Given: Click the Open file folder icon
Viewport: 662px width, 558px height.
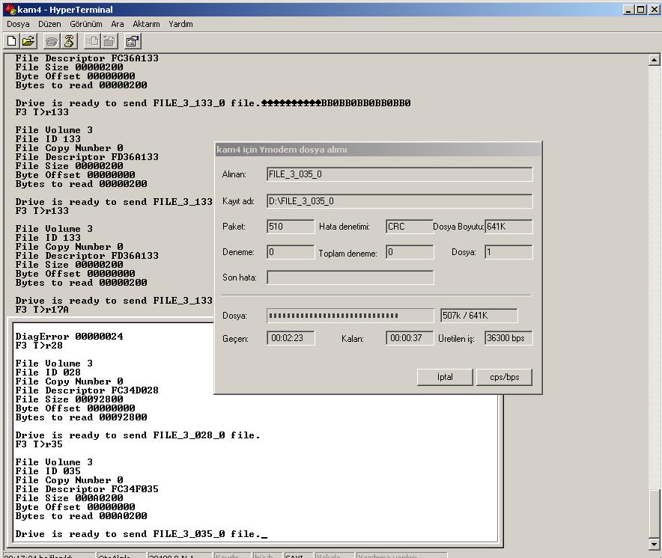Looking at the screenshot, I should pos(28,41).
